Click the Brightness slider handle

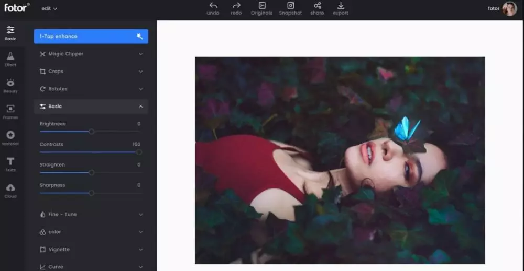pos(91,132)
